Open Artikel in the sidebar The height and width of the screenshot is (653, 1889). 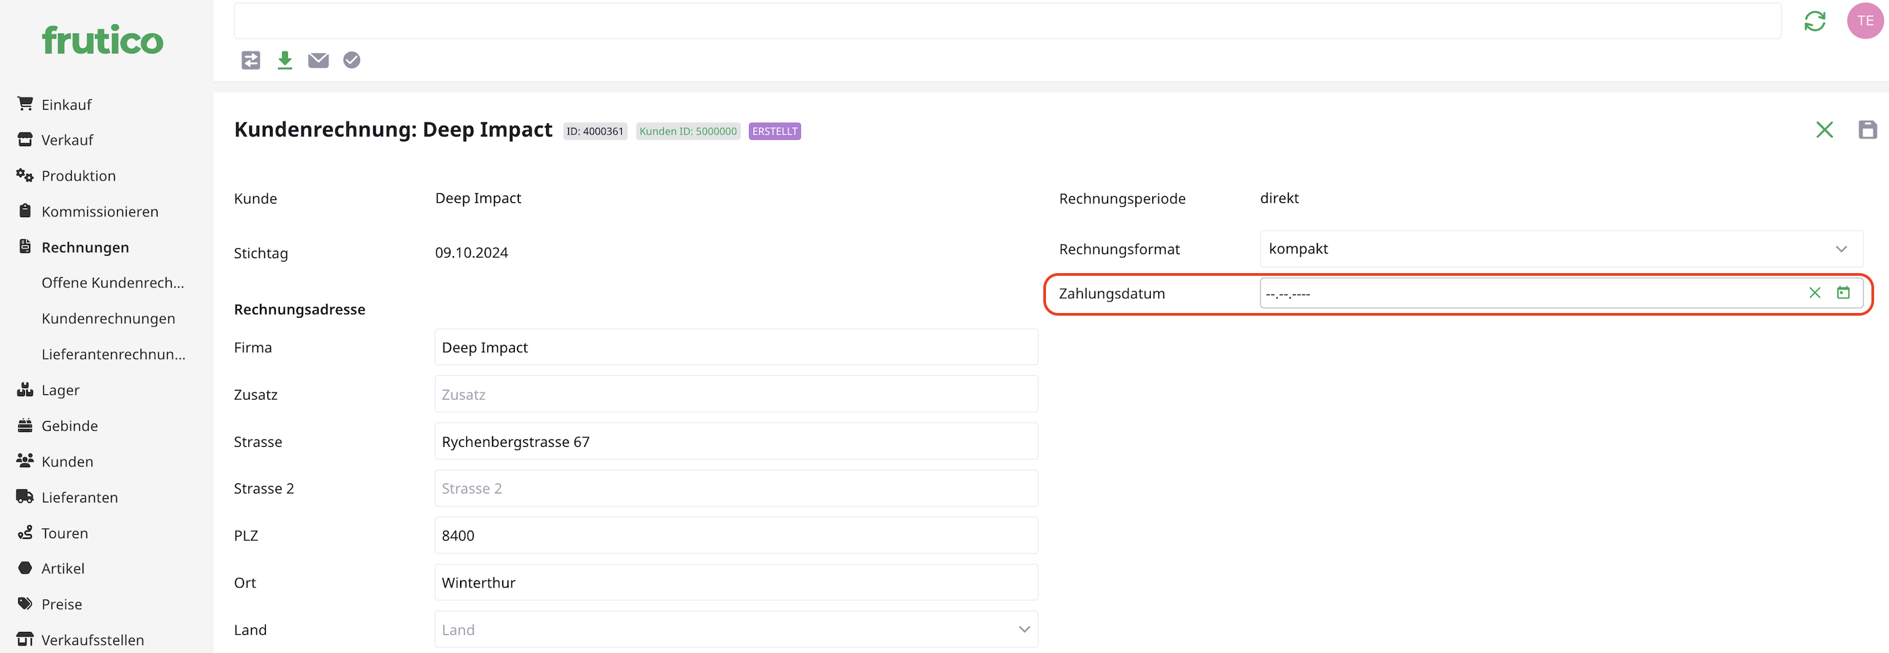click(x=63, y=568)
